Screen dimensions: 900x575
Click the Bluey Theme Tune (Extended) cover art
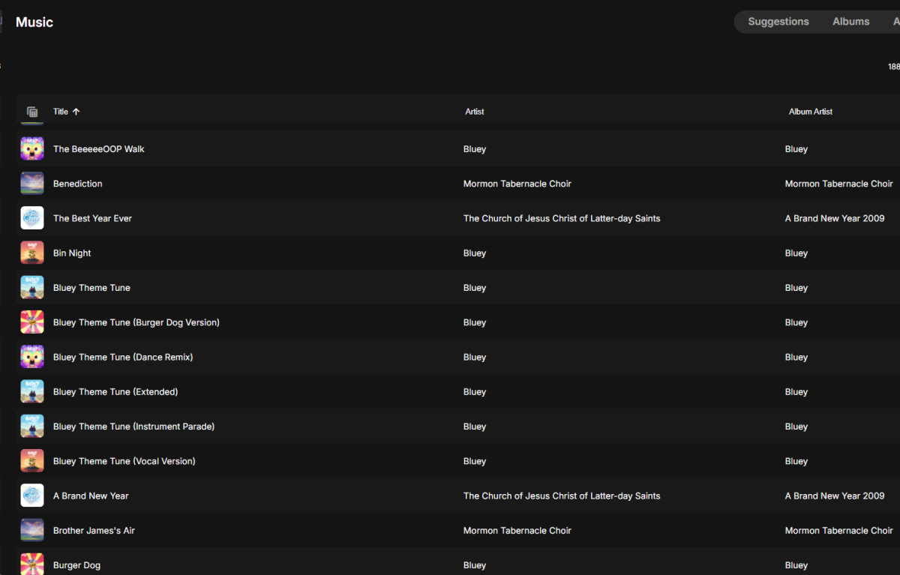click(31, 391)
